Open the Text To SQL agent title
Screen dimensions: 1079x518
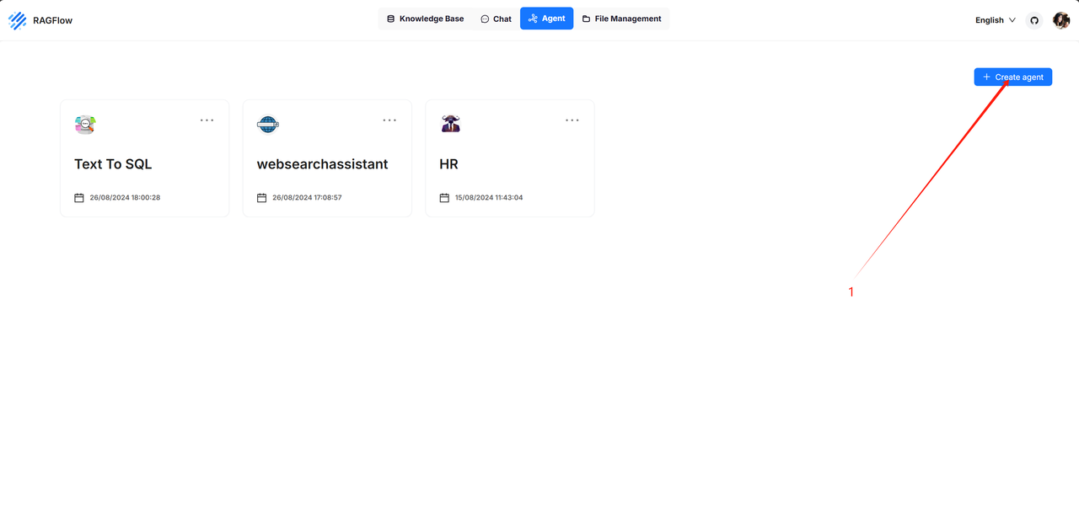click(113, 164)
